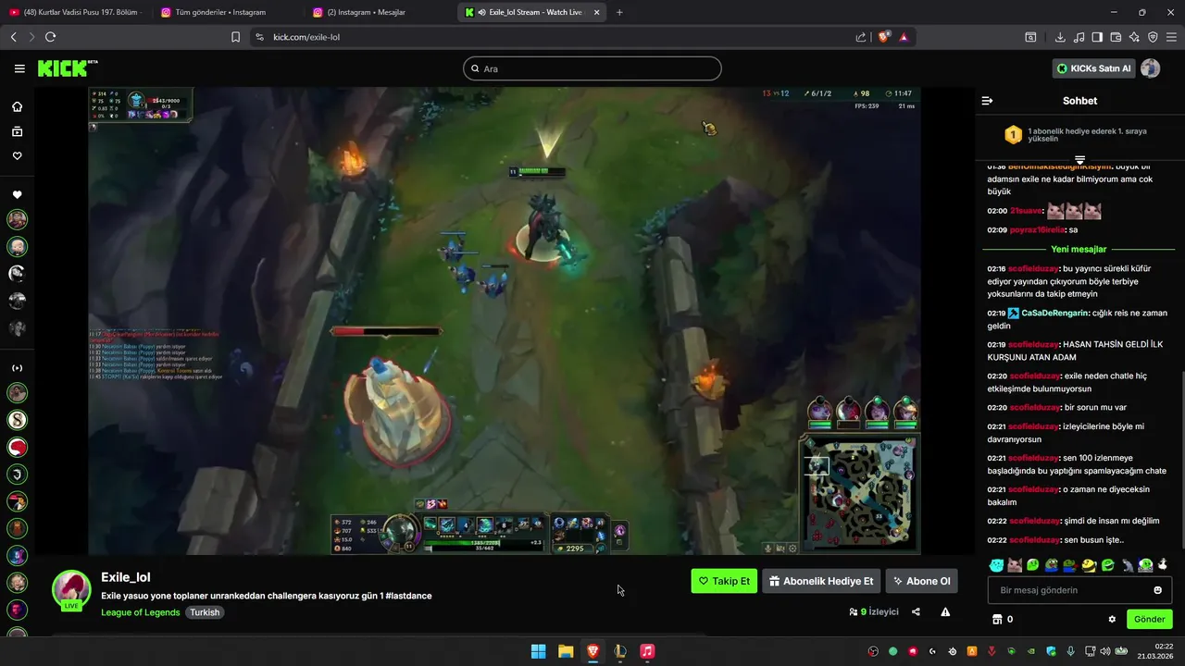
Task: Send the message with Gönder button
Action: [x=1150, y=619]
